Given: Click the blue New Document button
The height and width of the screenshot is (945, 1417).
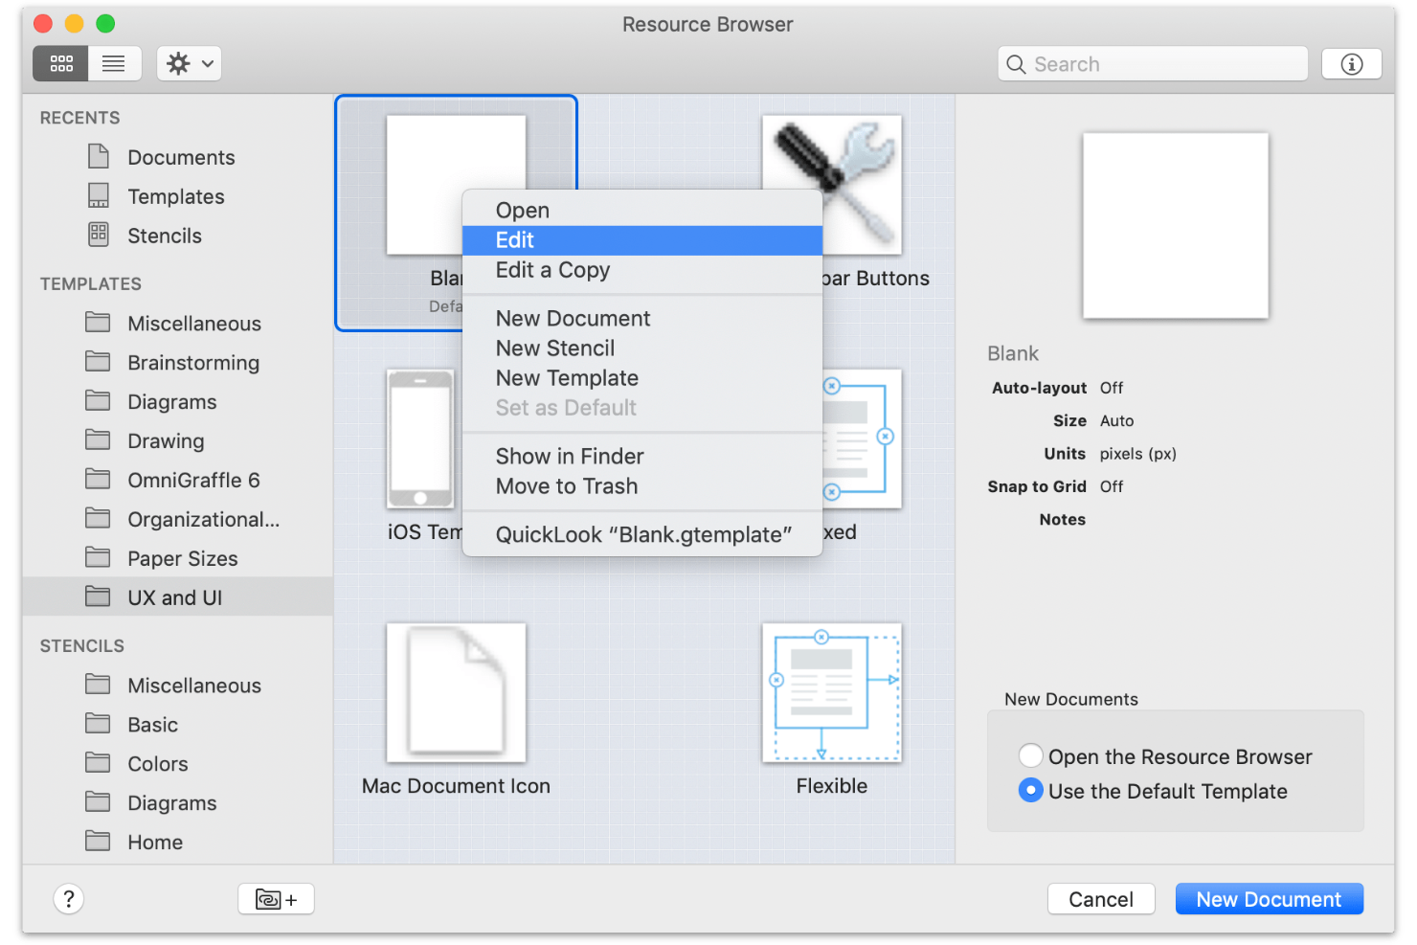Looking at the screenshot, I should point(1270,899).
